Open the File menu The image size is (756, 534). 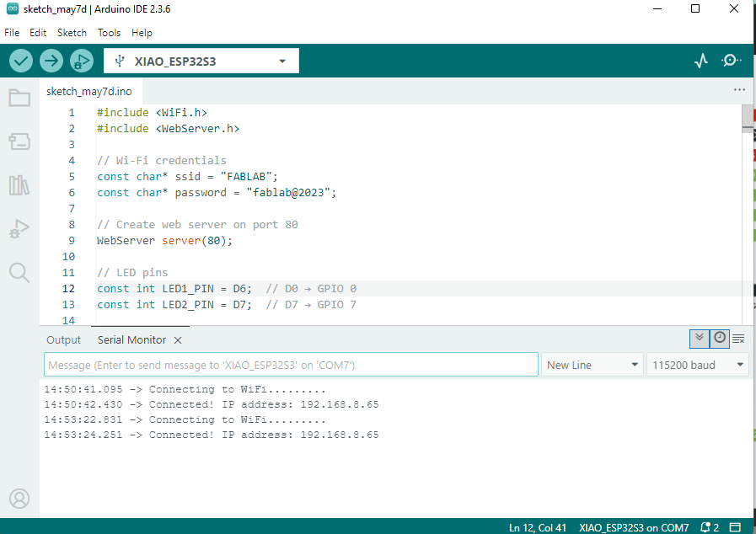click(x=12, y=33)
